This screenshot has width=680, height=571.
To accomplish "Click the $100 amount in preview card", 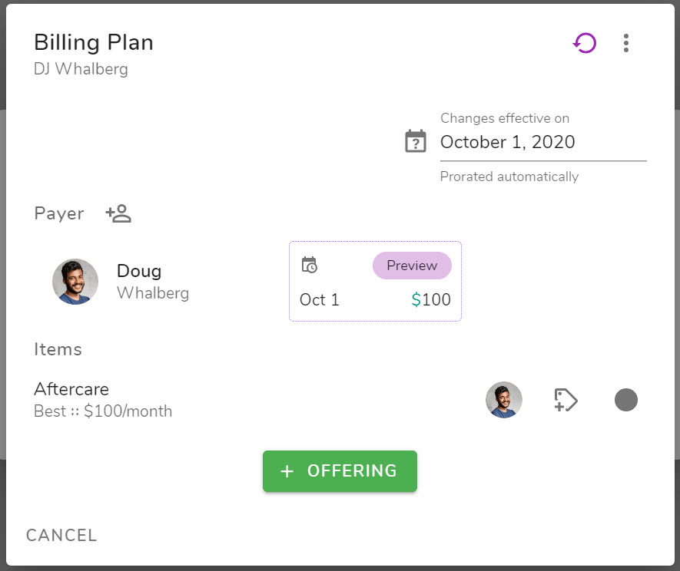I will coord(431,300).
